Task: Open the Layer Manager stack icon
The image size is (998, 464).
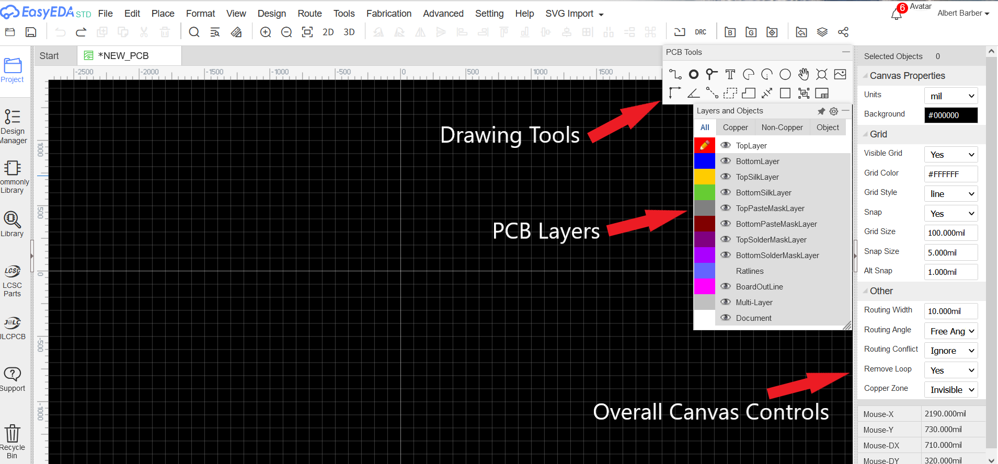Action: tap(822, 32)
